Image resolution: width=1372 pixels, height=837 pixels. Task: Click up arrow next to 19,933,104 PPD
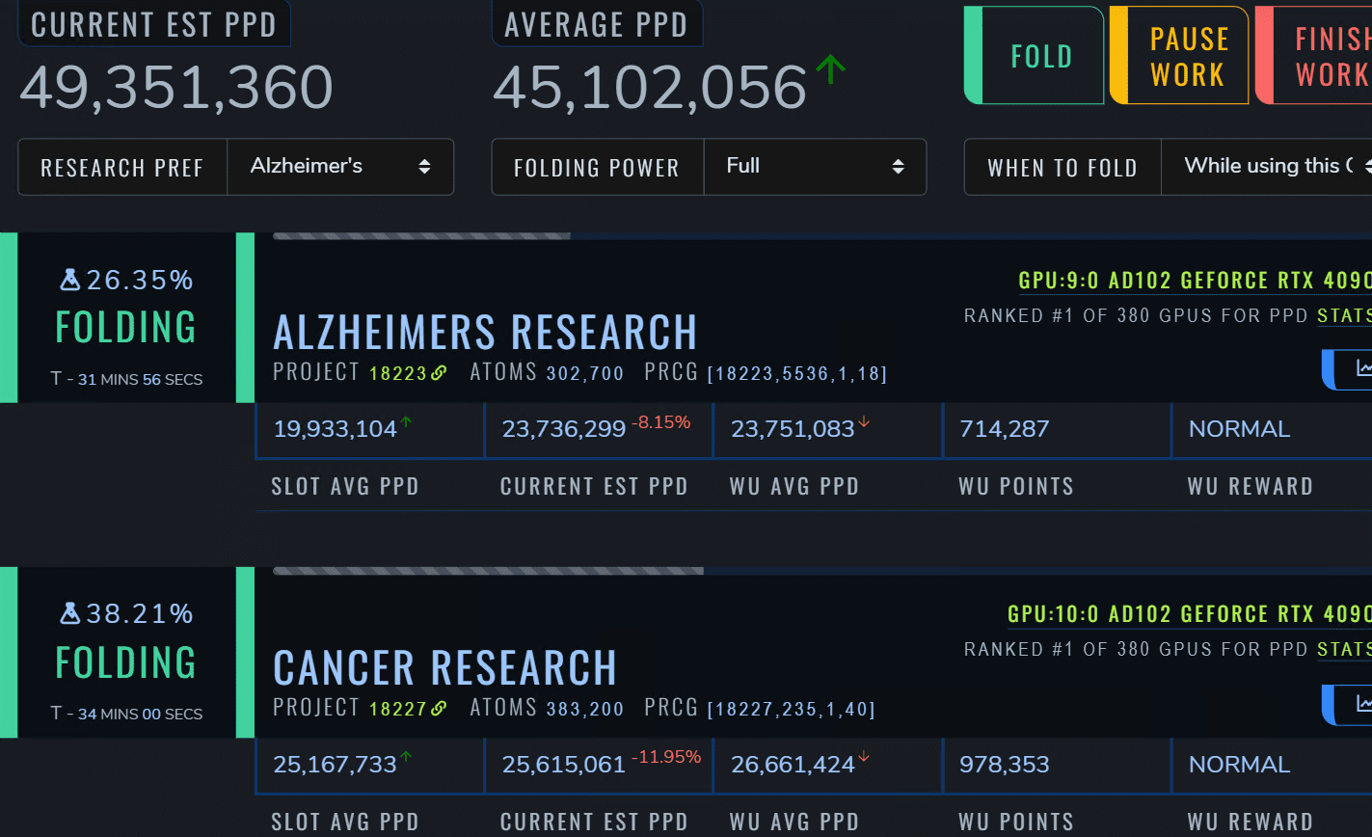click(406, 421)
